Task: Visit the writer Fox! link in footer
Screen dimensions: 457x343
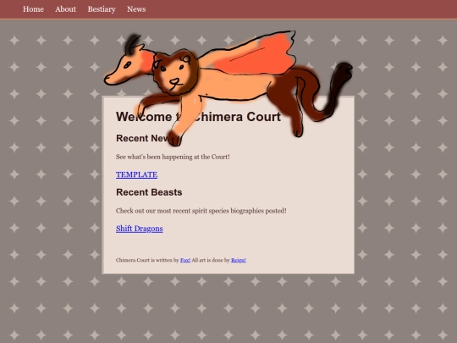Action: point(185,260)
